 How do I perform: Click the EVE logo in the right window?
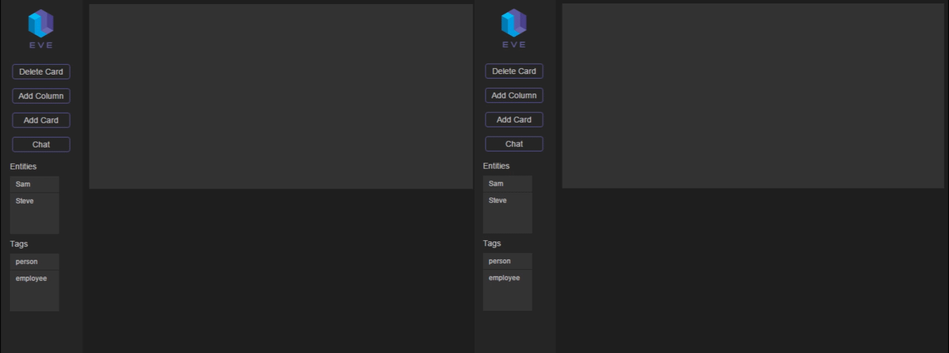[514, 27]
